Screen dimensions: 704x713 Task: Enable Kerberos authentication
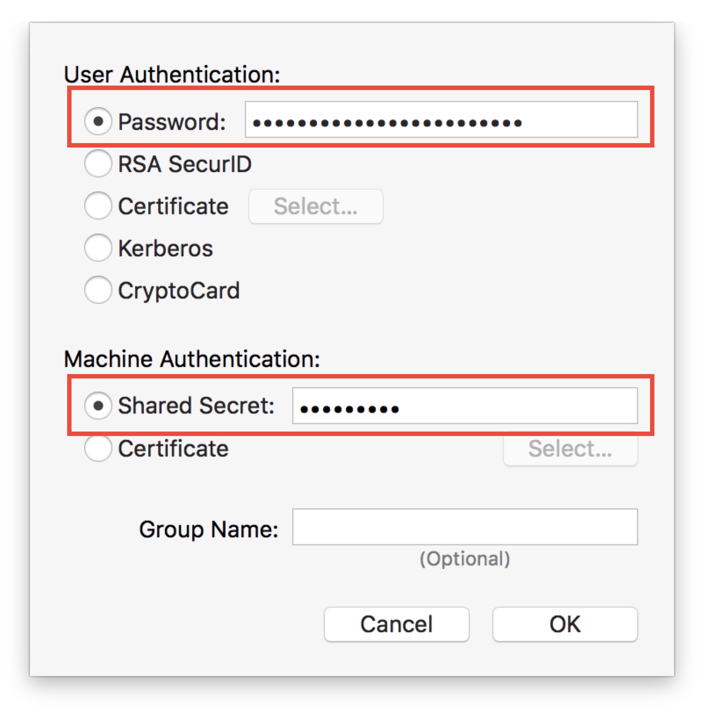pyautogui.click(x=98, y=248)
